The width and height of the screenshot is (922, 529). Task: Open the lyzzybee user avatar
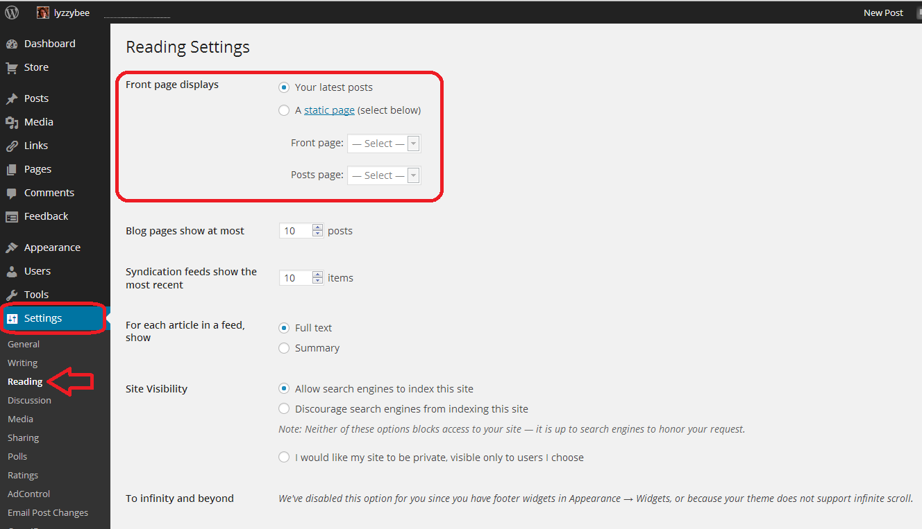43,12
